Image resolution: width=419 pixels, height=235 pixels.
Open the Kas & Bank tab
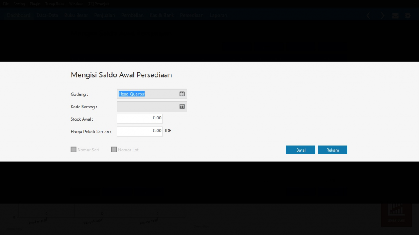162,16
